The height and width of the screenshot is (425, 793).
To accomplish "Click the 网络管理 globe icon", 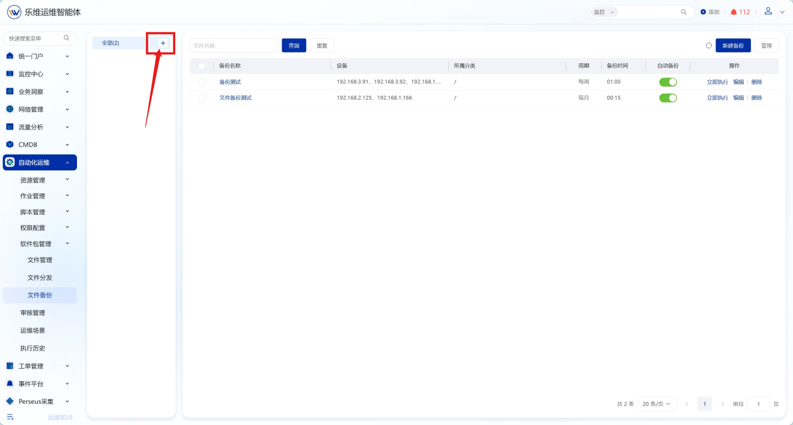I will pos(10,109).
